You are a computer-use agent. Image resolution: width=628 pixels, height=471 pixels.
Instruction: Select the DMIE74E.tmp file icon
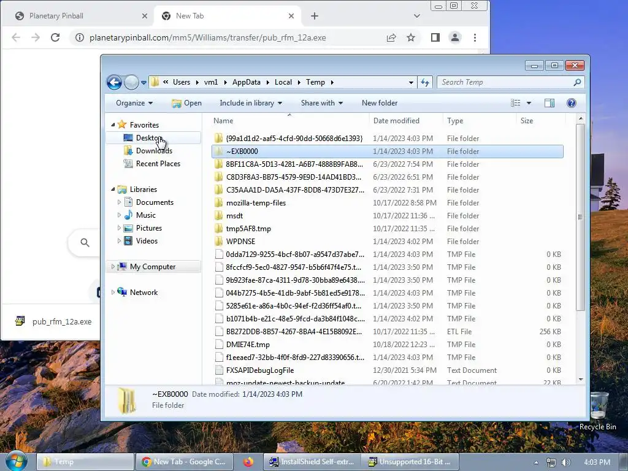219,345
